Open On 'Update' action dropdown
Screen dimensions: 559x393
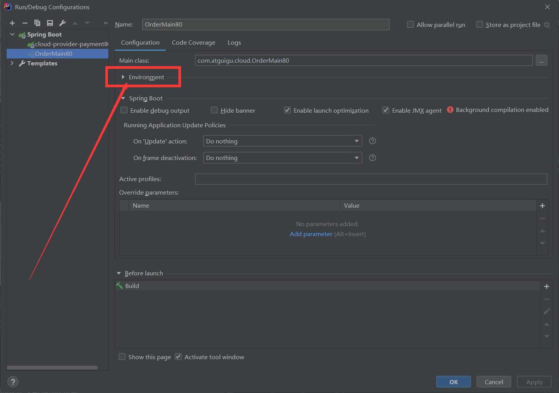coord(283,141)
